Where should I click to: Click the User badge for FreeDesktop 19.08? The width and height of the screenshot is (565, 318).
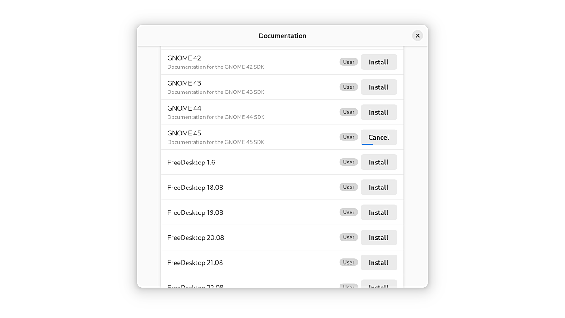[349, 212]
